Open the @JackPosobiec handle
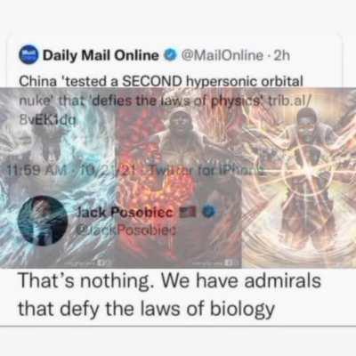The image size is (356, 356). 125,231
